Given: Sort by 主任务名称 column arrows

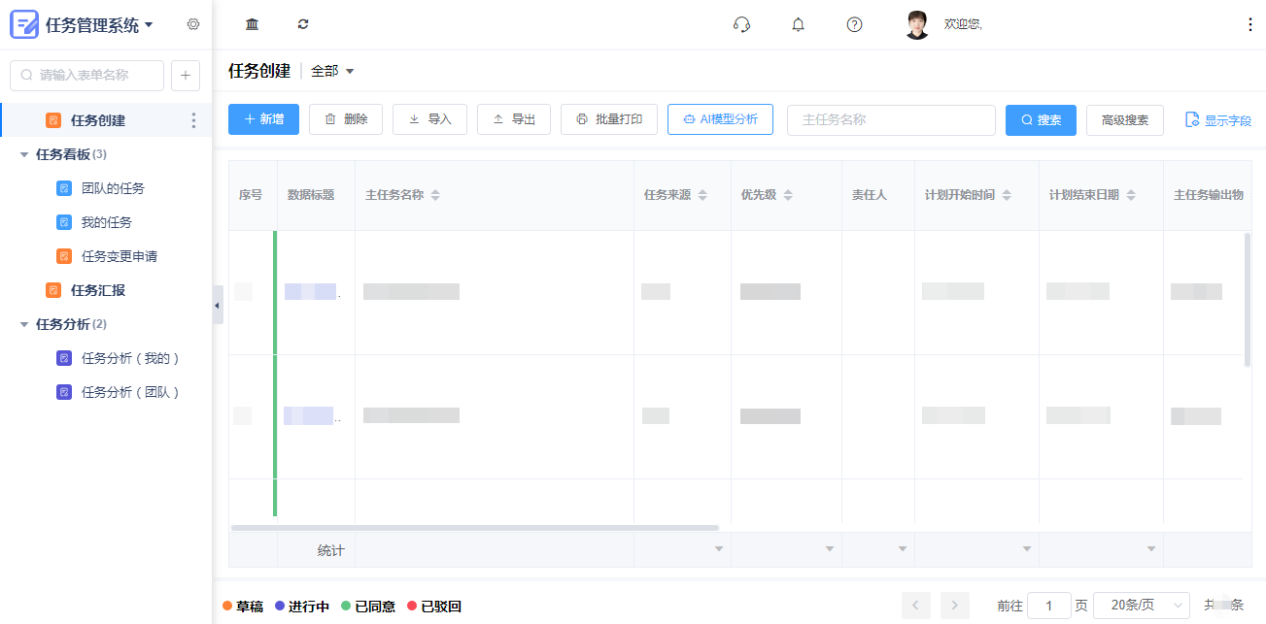Looking at the screenshot, I should 435,195.
